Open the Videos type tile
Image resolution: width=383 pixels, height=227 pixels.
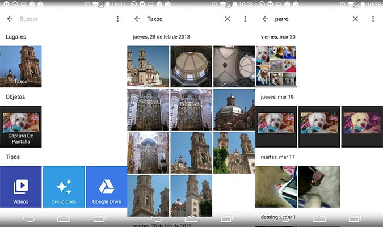[x=21, y=187]
